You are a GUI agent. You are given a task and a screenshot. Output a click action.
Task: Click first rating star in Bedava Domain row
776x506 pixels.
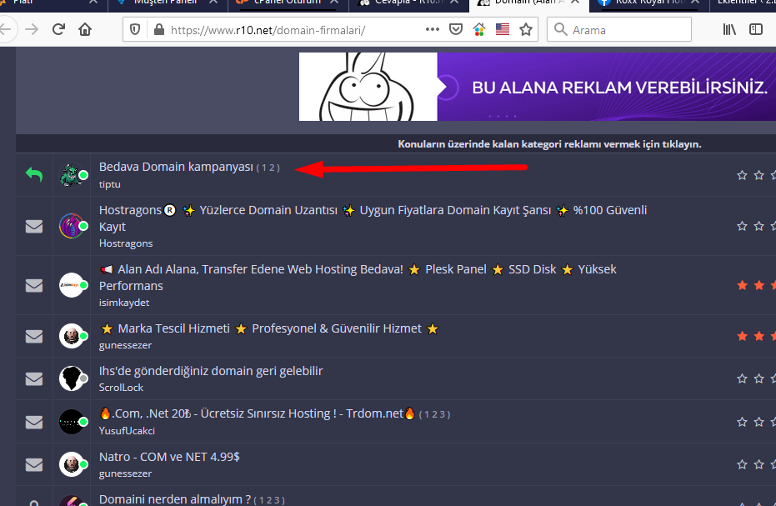742,175
